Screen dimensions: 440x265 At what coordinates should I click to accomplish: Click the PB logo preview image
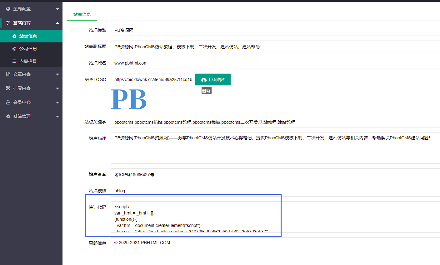point(129,99)
